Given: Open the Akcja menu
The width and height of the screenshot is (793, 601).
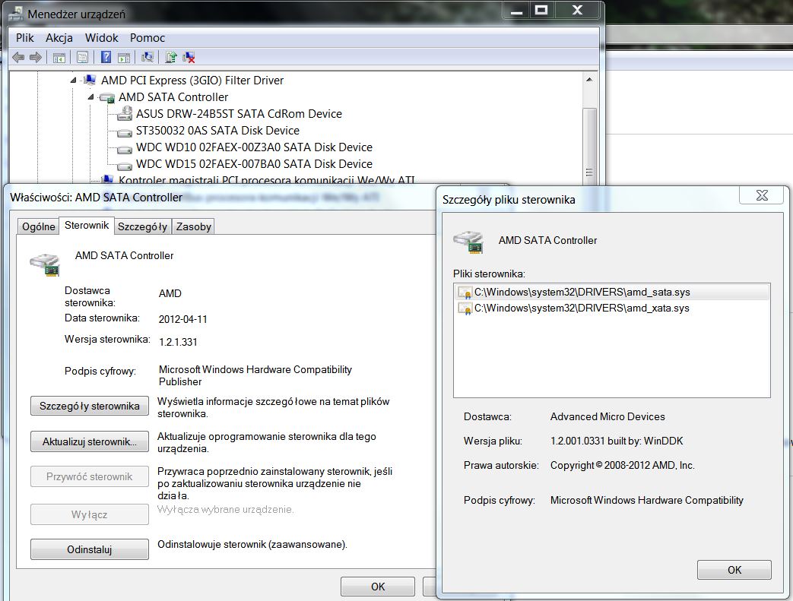Looking at the screenshot, I should [59, 38].
